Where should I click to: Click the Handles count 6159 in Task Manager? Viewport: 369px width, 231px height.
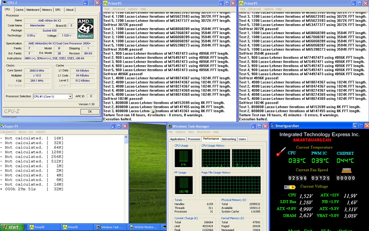click(x=210, y=204)
